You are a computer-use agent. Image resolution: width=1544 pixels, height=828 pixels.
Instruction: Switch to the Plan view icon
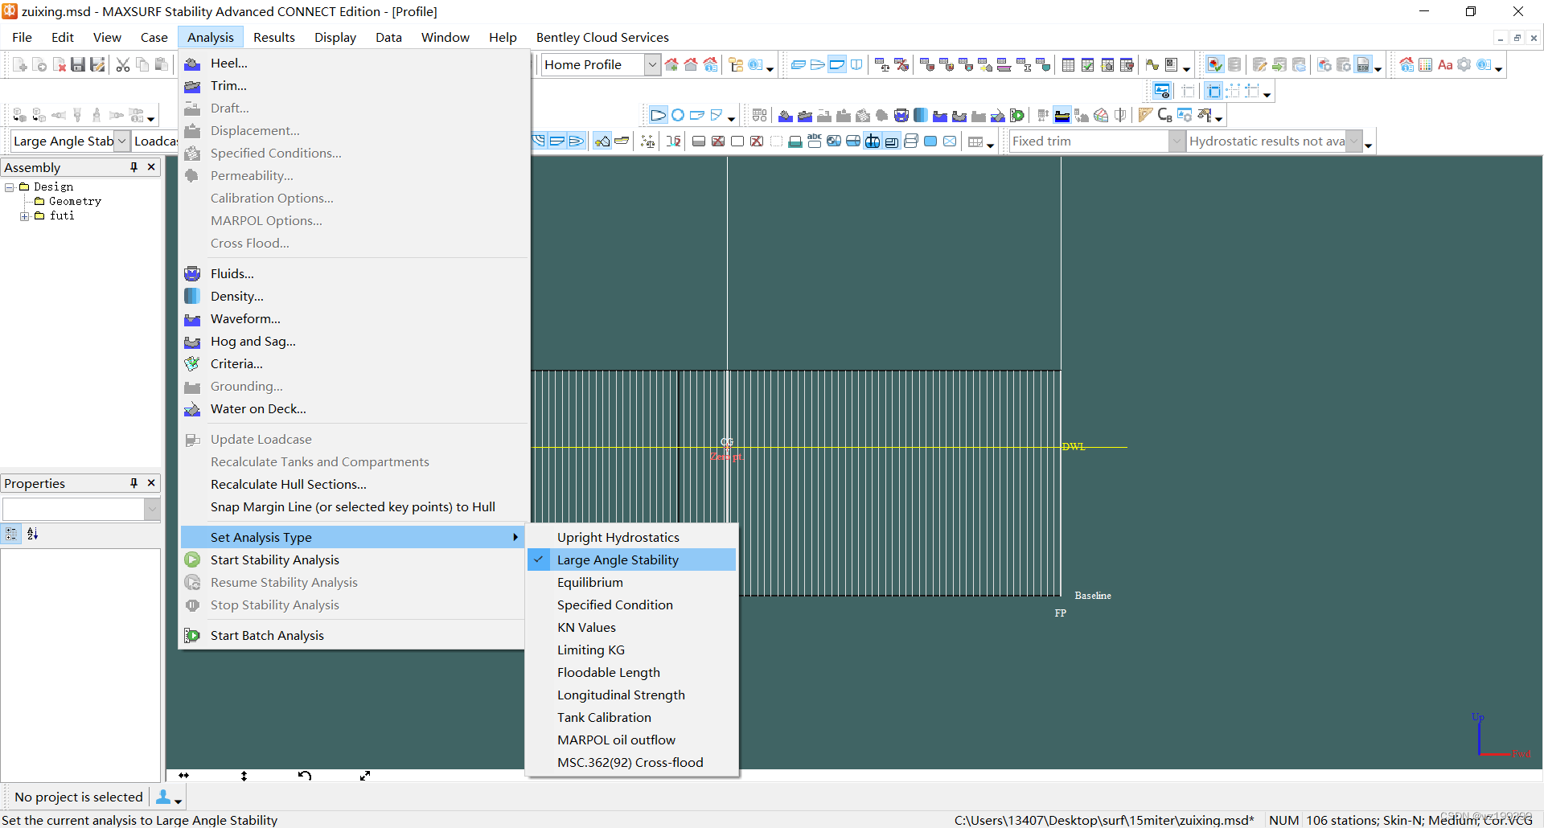click(818, 65)
